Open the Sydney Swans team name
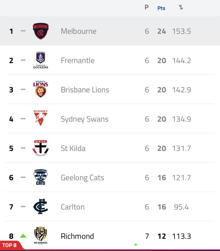This screenshot has width=220, height=251. 84,119
